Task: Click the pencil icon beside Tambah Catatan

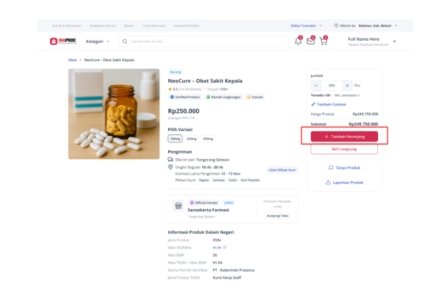Action: 313,105
